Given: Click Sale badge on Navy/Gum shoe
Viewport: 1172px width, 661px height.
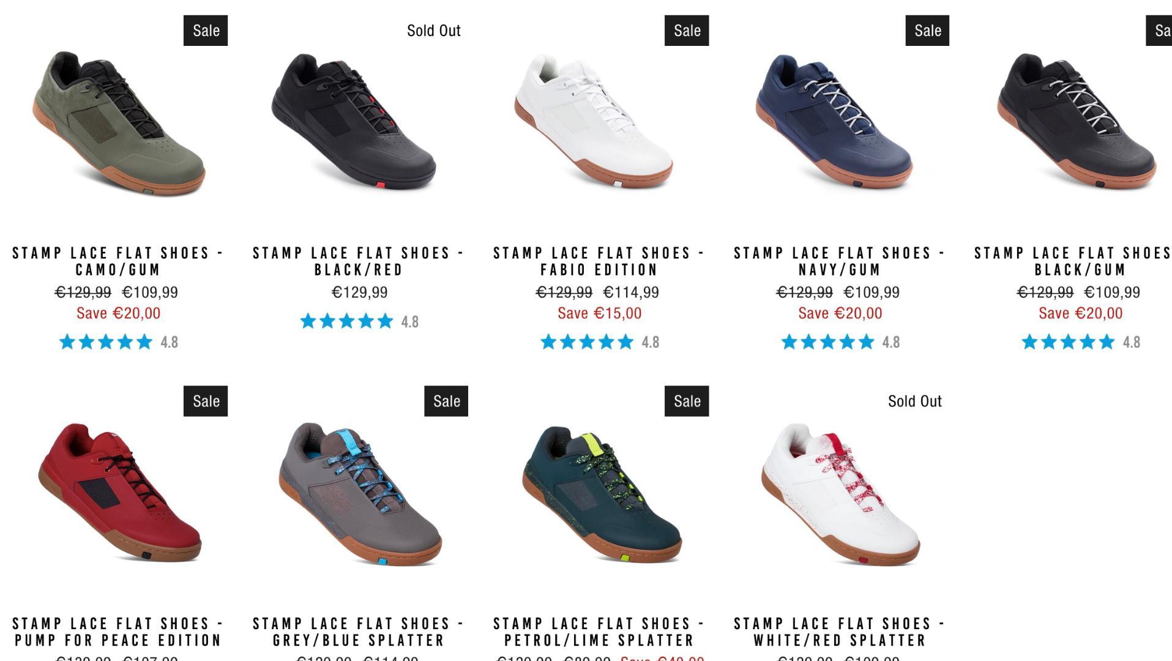Looking at the screenshot, I should pyautogui.click(x=927, y=31).
